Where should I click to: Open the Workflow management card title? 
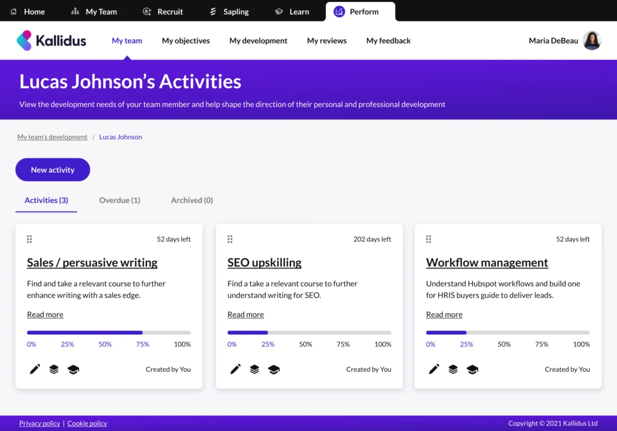[487, 262]
